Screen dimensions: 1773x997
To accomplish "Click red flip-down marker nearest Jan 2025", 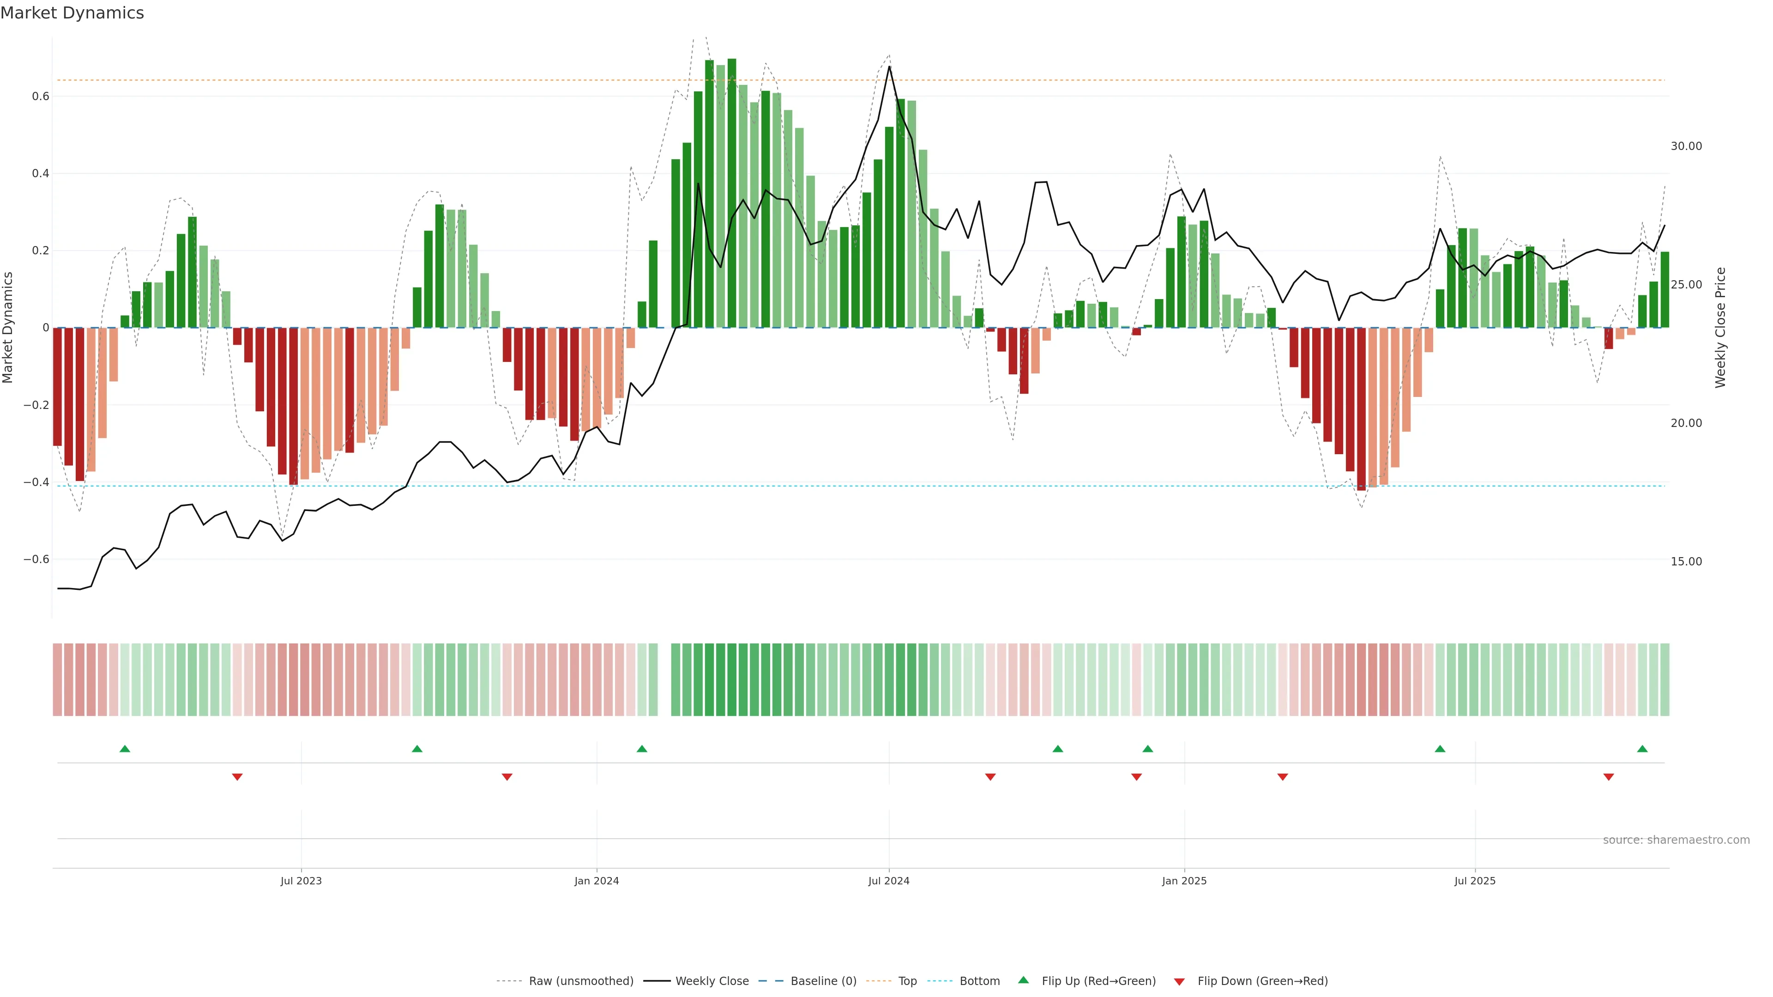I will point(1136,777).
